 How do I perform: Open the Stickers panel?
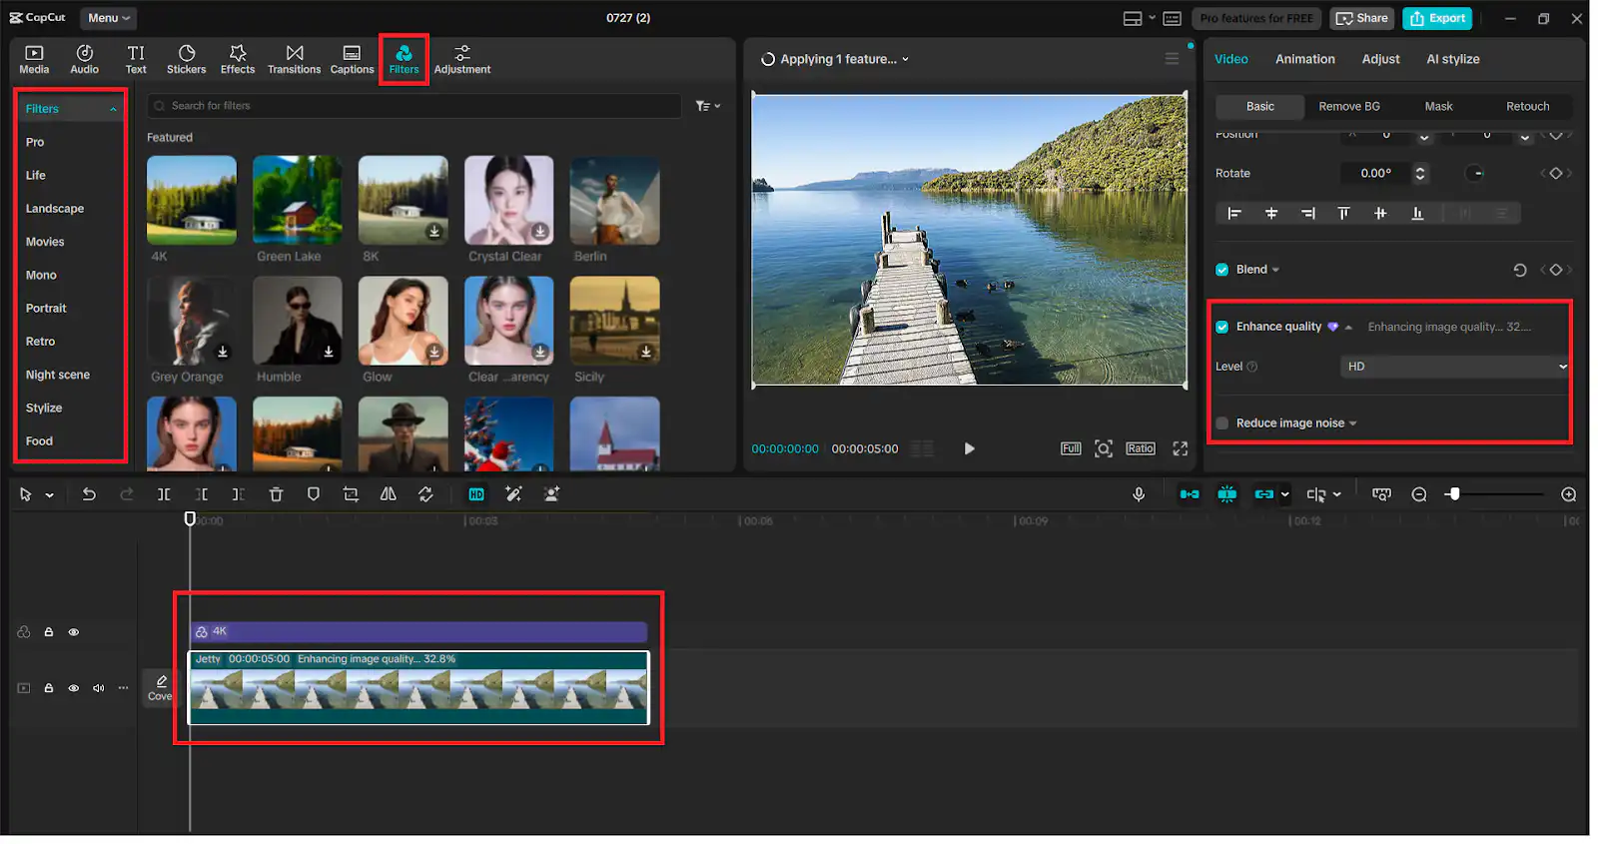pos(186,59)
